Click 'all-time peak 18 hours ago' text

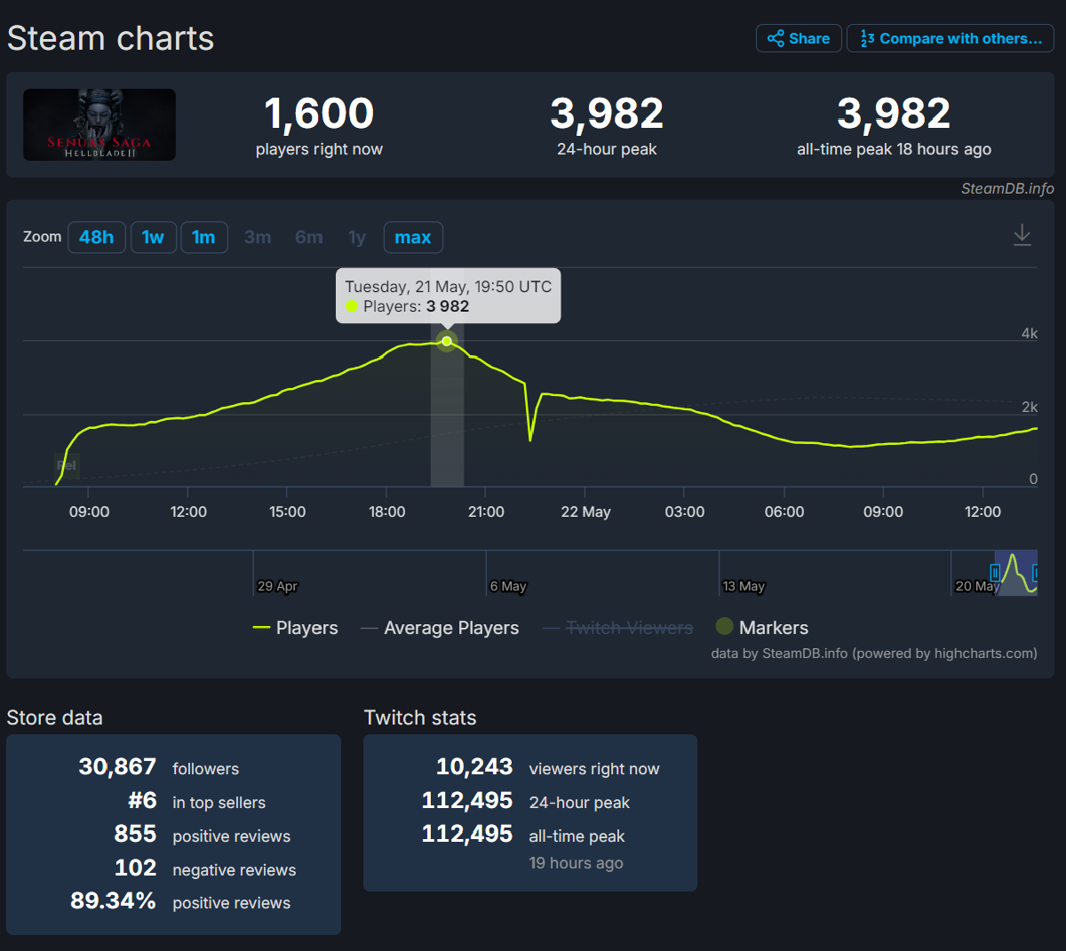click(x=894, y=149)
